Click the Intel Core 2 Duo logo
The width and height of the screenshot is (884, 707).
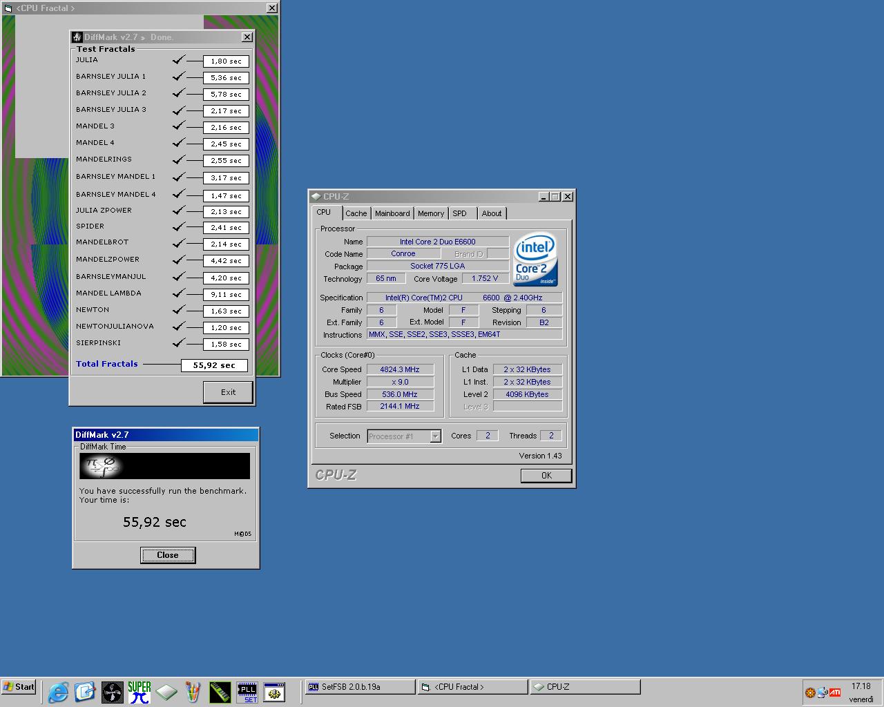[x=535, y=259]
